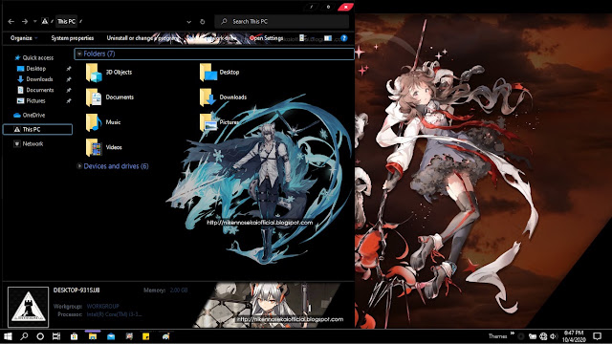Refresh the This PC view

[x=202, y=22]
